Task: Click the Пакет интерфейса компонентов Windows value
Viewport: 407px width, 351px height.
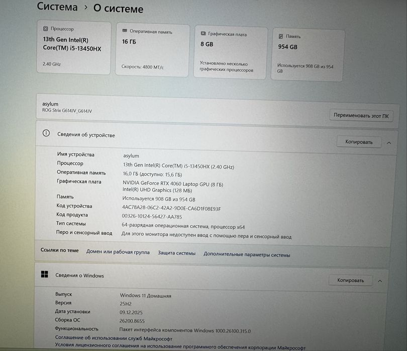Action: [x=185, y=330]
